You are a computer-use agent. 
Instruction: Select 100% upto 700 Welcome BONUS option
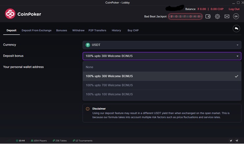pos(162,85)
